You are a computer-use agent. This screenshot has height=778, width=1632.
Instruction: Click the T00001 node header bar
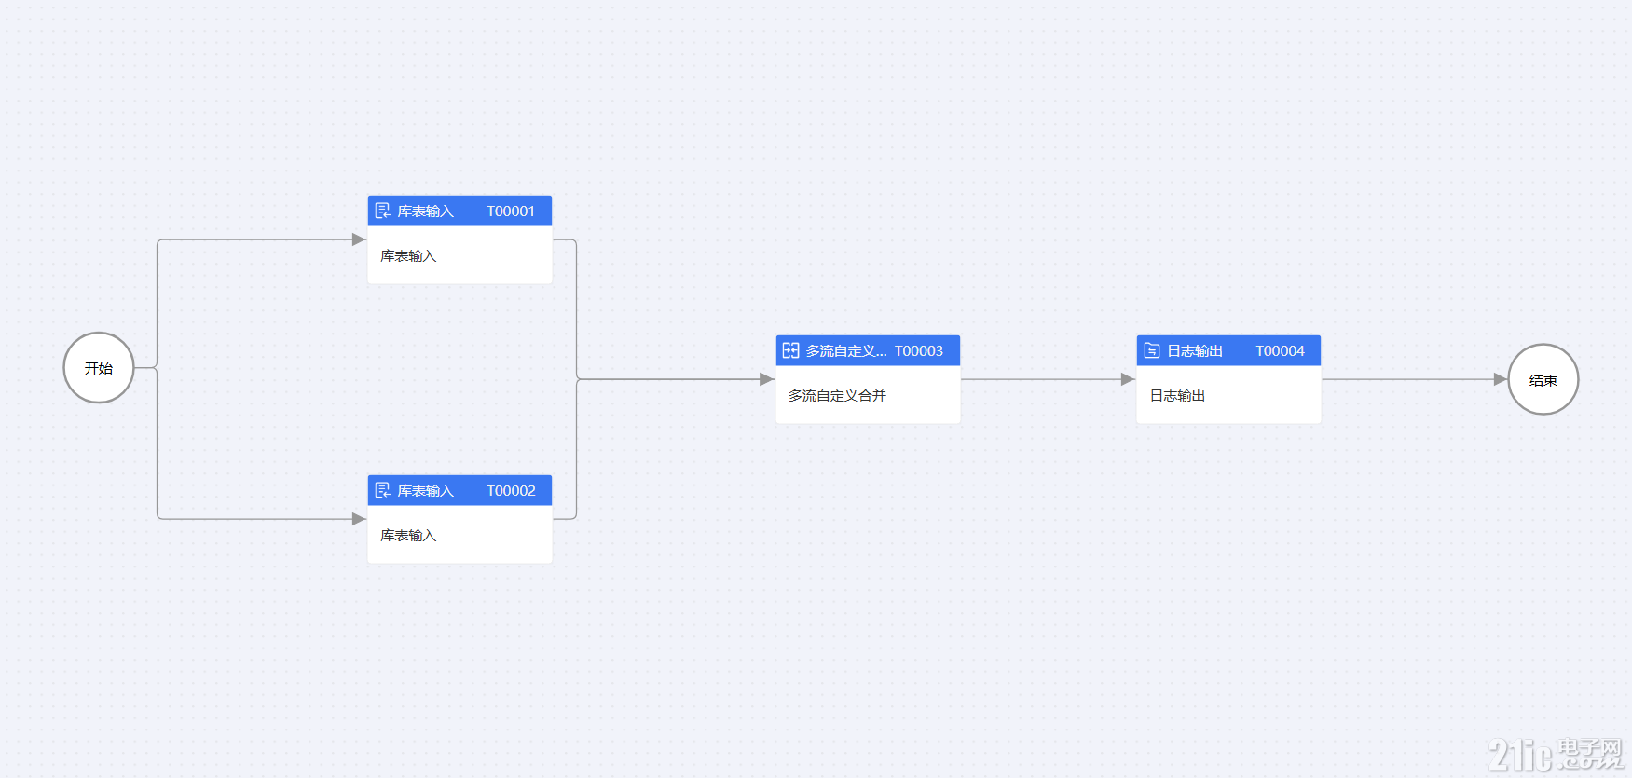click(x=459, y=212)
